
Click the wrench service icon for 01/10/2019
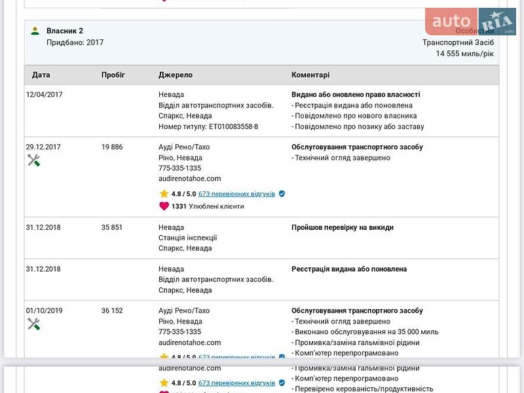click(33, 324)
